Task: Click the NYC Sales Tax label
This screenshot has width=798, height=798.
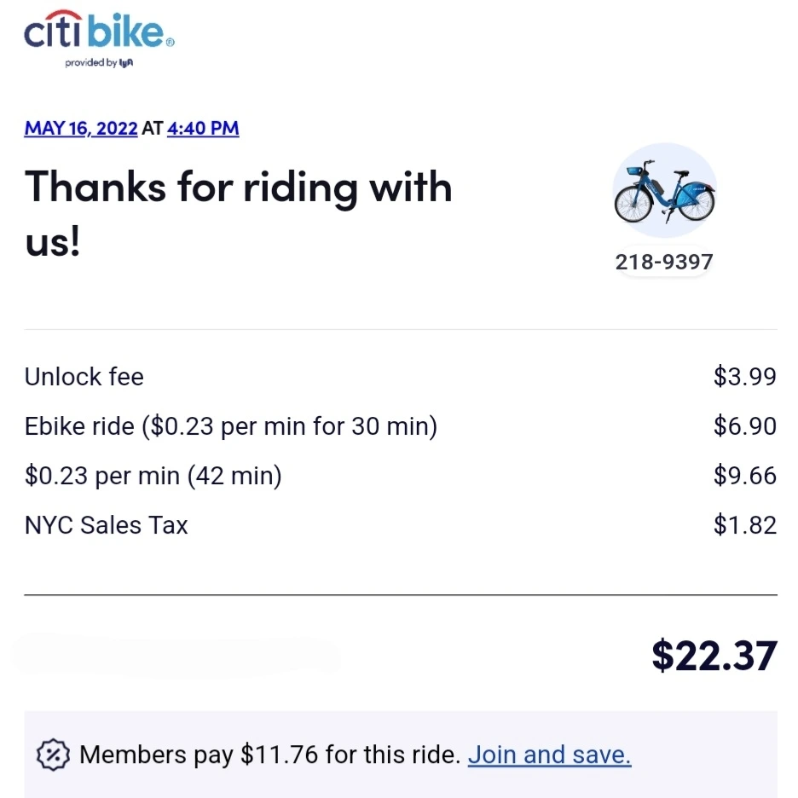Action: point(106,524)
